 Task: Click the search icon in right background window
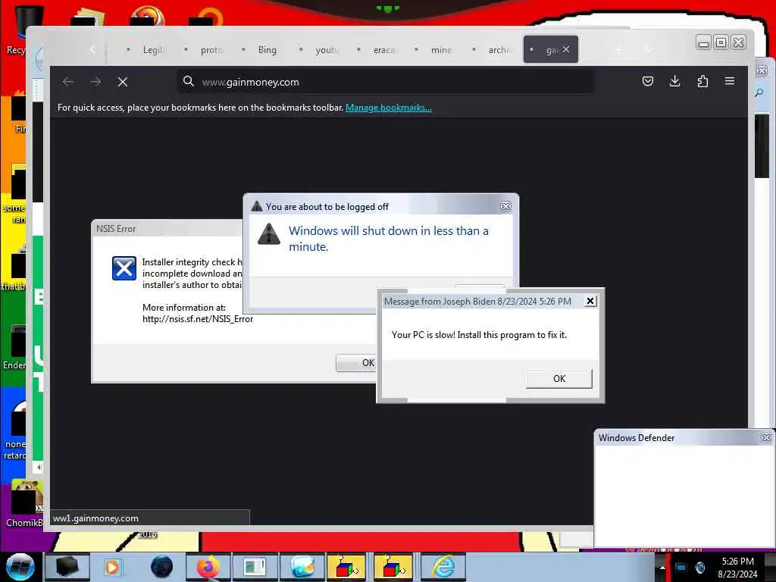[759, 92]
